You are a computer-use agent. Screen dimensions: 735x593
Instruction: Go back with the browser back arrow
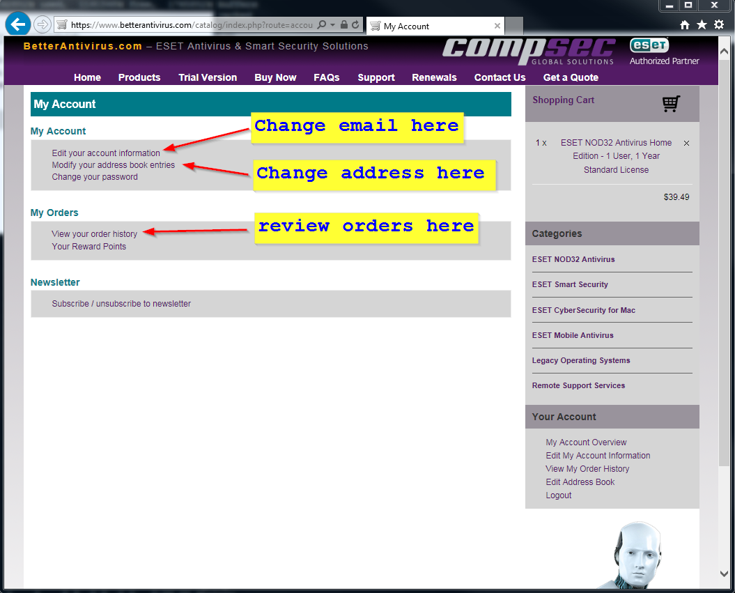pyautogui.click(x=18, y=24)
